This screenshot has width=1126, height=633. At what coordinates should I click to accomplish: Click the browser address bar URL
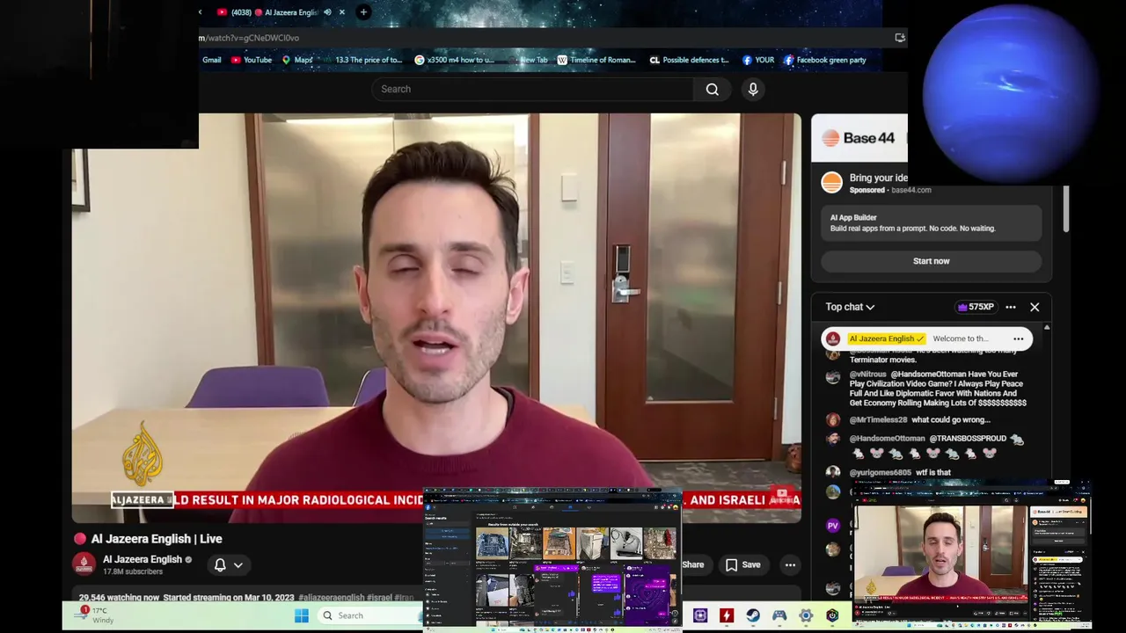249,38
